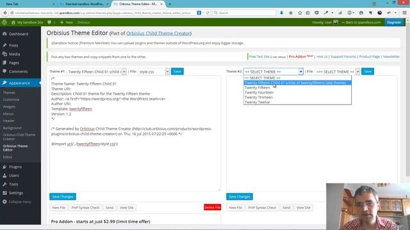410x230 pixels.
Task: Go to Header submenu item
Action: click(x=8, y=121)
